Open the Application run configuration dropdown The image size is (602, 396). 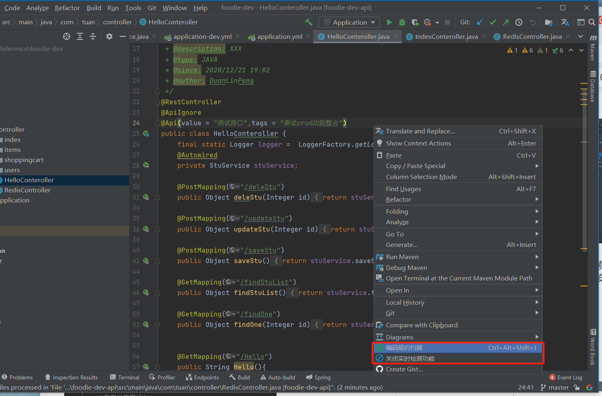(x=350, y=22)
